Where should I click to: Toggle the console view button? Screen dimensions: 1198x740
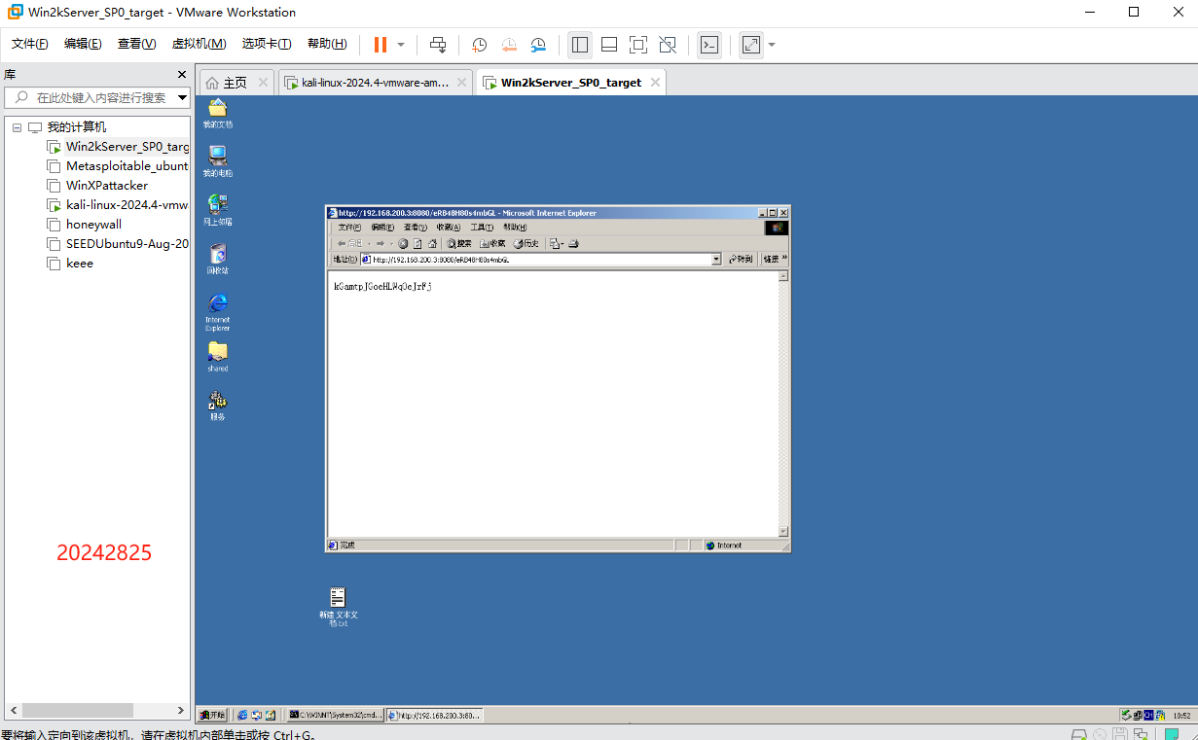click(709, 45)
